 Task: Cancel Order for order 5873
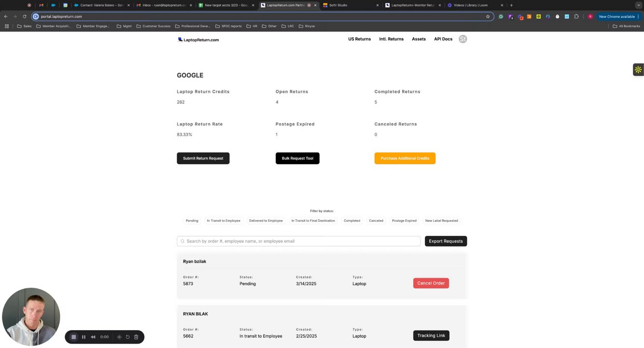pyautogui.click(x=431, y=283)
